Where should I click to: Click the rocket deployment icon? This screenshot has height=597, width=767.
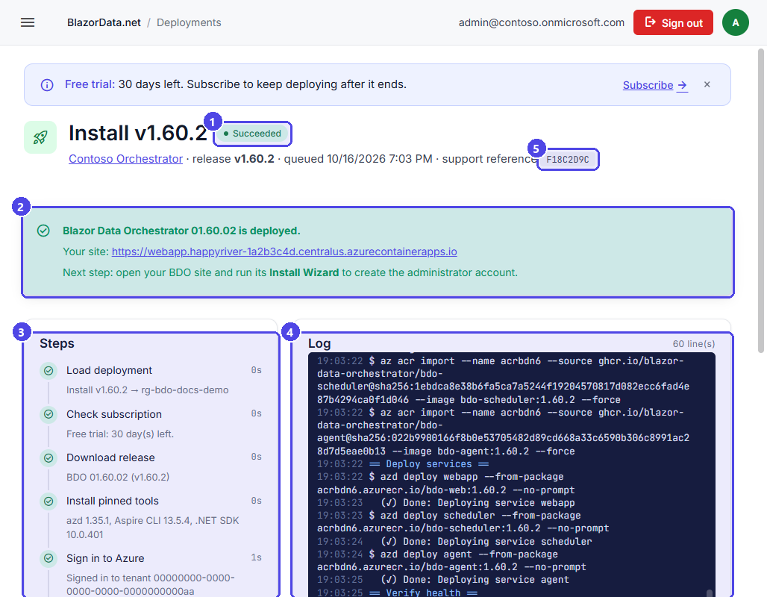tap(40, 137)
